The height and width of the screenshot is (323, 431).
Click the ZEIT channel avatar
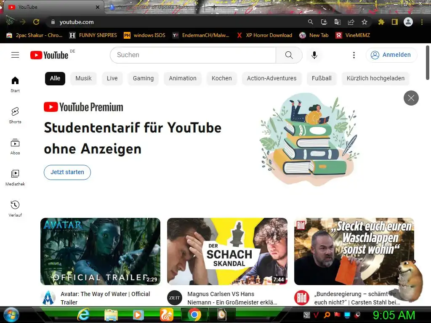coord(175,298)
